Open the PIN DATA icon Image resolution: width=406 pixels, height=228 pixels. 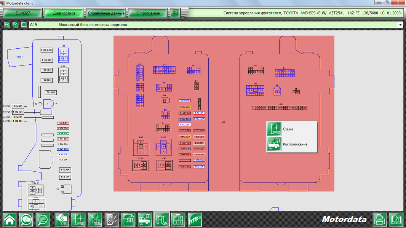coord(95,220)
